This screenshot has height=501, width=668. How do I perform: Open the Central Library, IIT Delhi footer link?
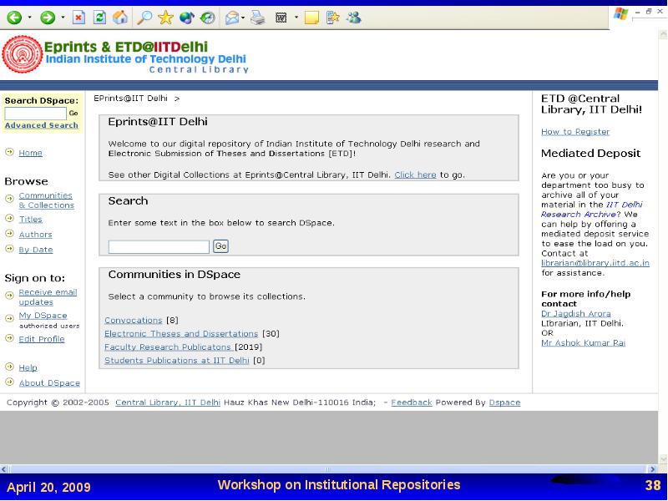pyautogui.click(x=168, y=402)
